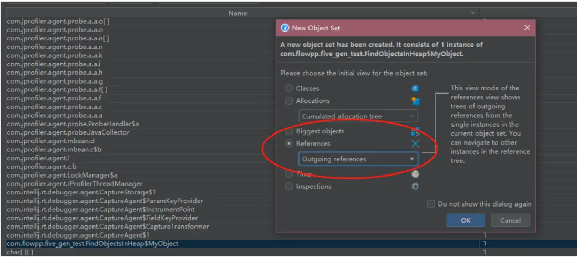Close the New Object Set dialog
Viewport: 577px width, 257px height.
pos(527,28)
